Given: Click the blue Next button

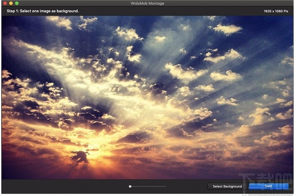Looking at the screenshot, I should (x=269, y=186).
